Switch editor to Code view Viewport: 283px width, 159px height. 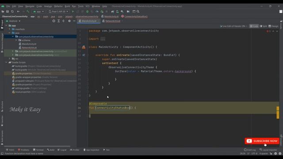pos(254,26)
